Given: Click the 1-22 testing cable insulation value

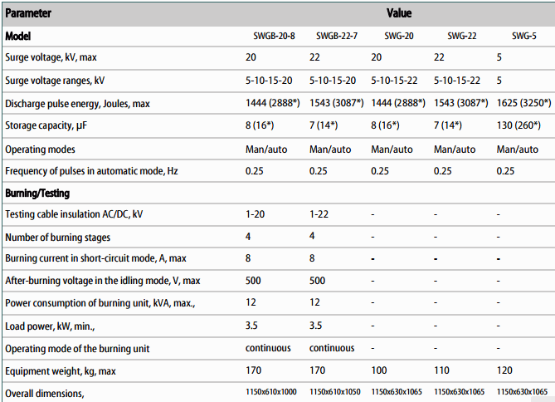Looking at the screenshot, I should point(320,214).
